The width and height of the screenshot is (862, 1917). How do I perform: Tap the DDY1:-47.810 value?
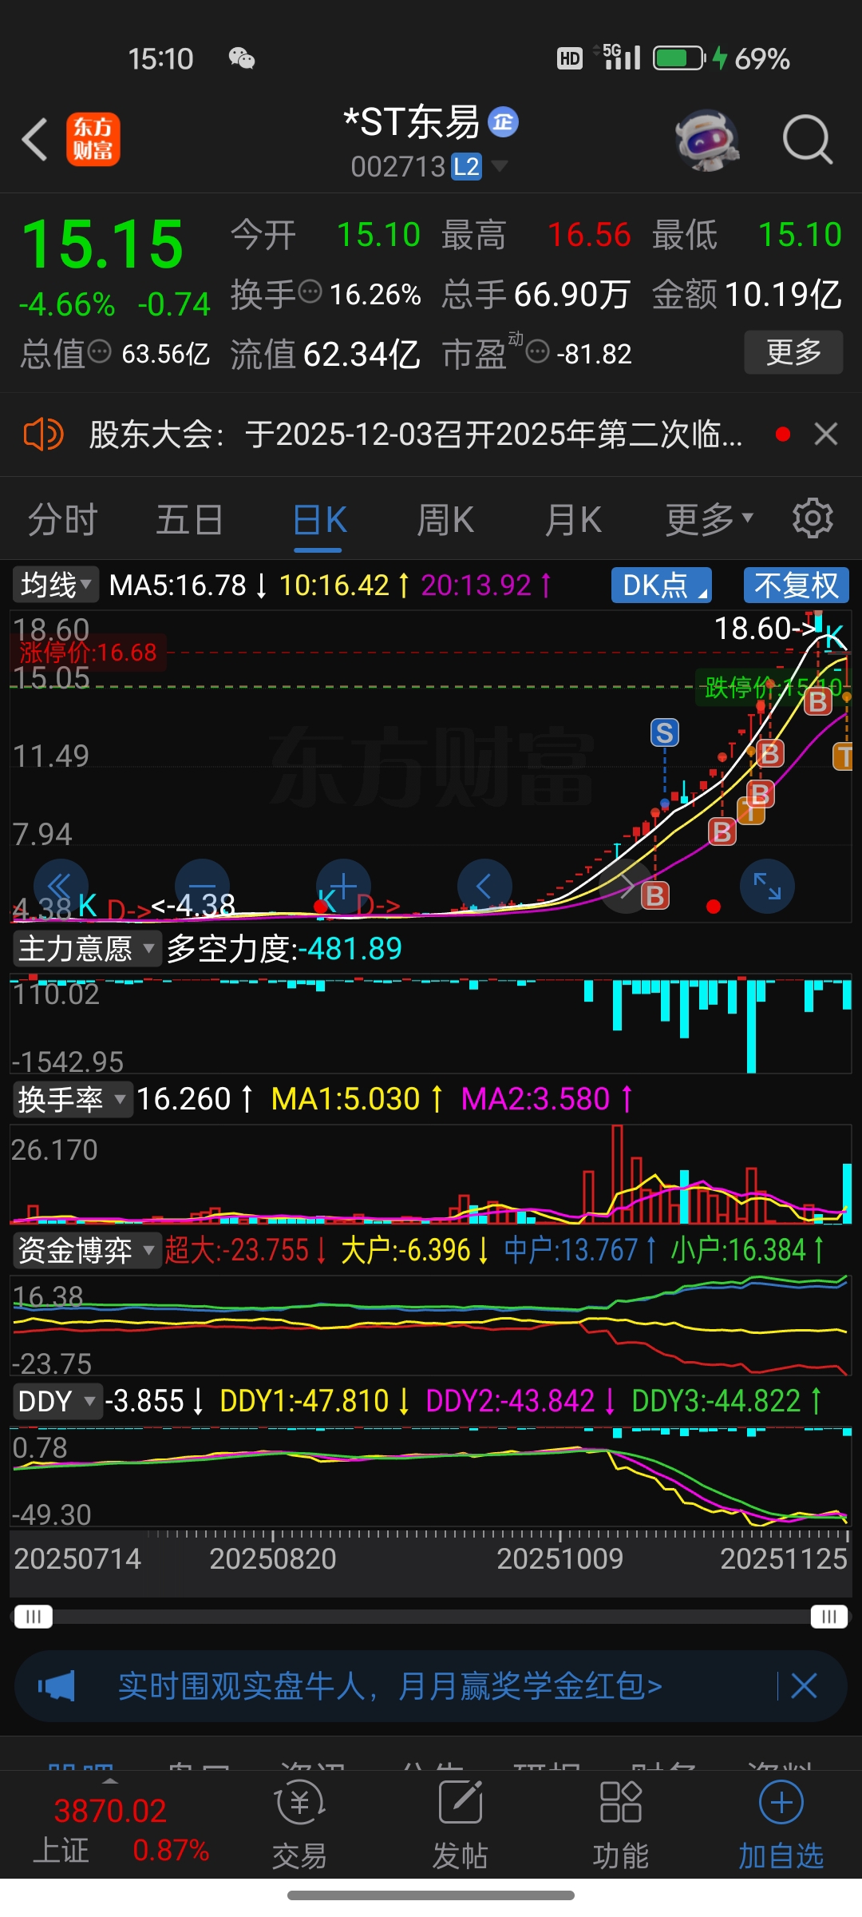[x=304, y=1402]
